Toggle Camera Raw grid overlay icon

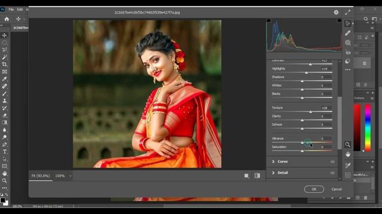click(x=347, y=175)
